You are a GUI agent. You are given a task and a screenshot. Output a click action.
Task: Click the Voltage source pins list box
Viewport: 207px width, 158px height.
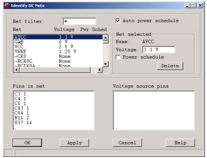tap(154, 110)
